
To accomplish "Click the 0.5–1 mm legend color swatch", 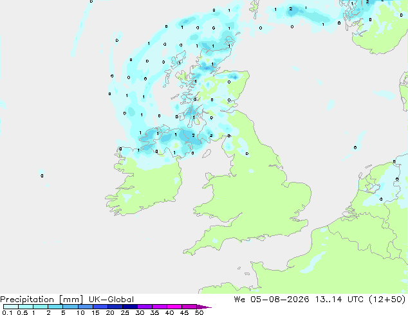I will [26, 307].
